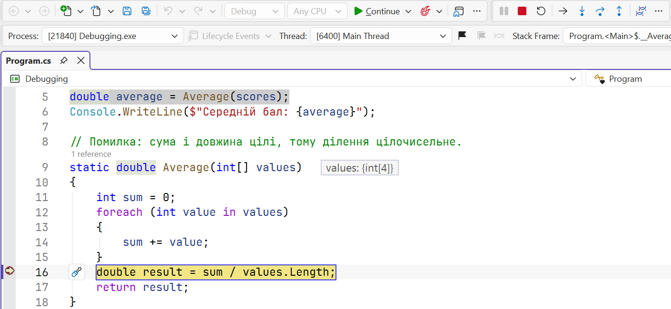
Task: Toggle the greyed-out flag icon beside Thread
Action: click(x=481, y=36)
